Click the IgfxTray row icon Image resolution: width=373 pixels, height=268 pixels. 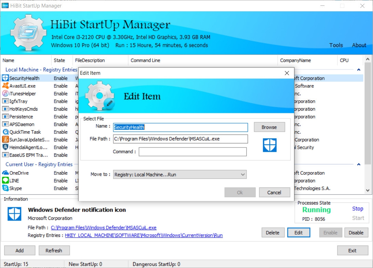click(x=5, y=101)
